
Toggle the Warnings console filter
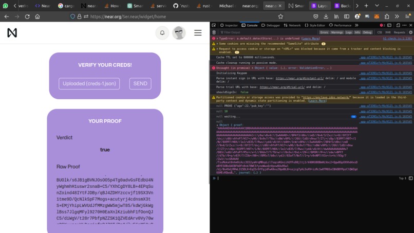(336, 32)
